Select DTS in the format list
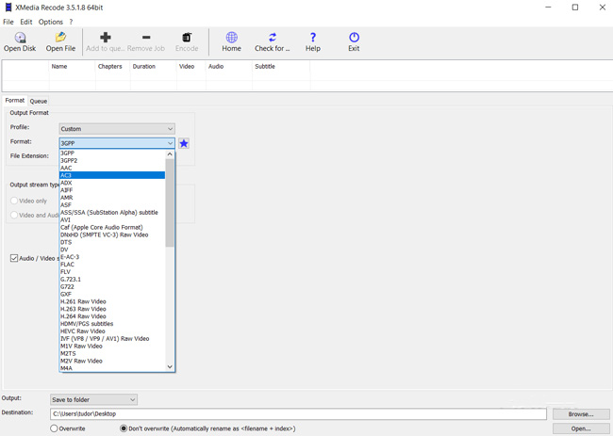 click(112, 242)
